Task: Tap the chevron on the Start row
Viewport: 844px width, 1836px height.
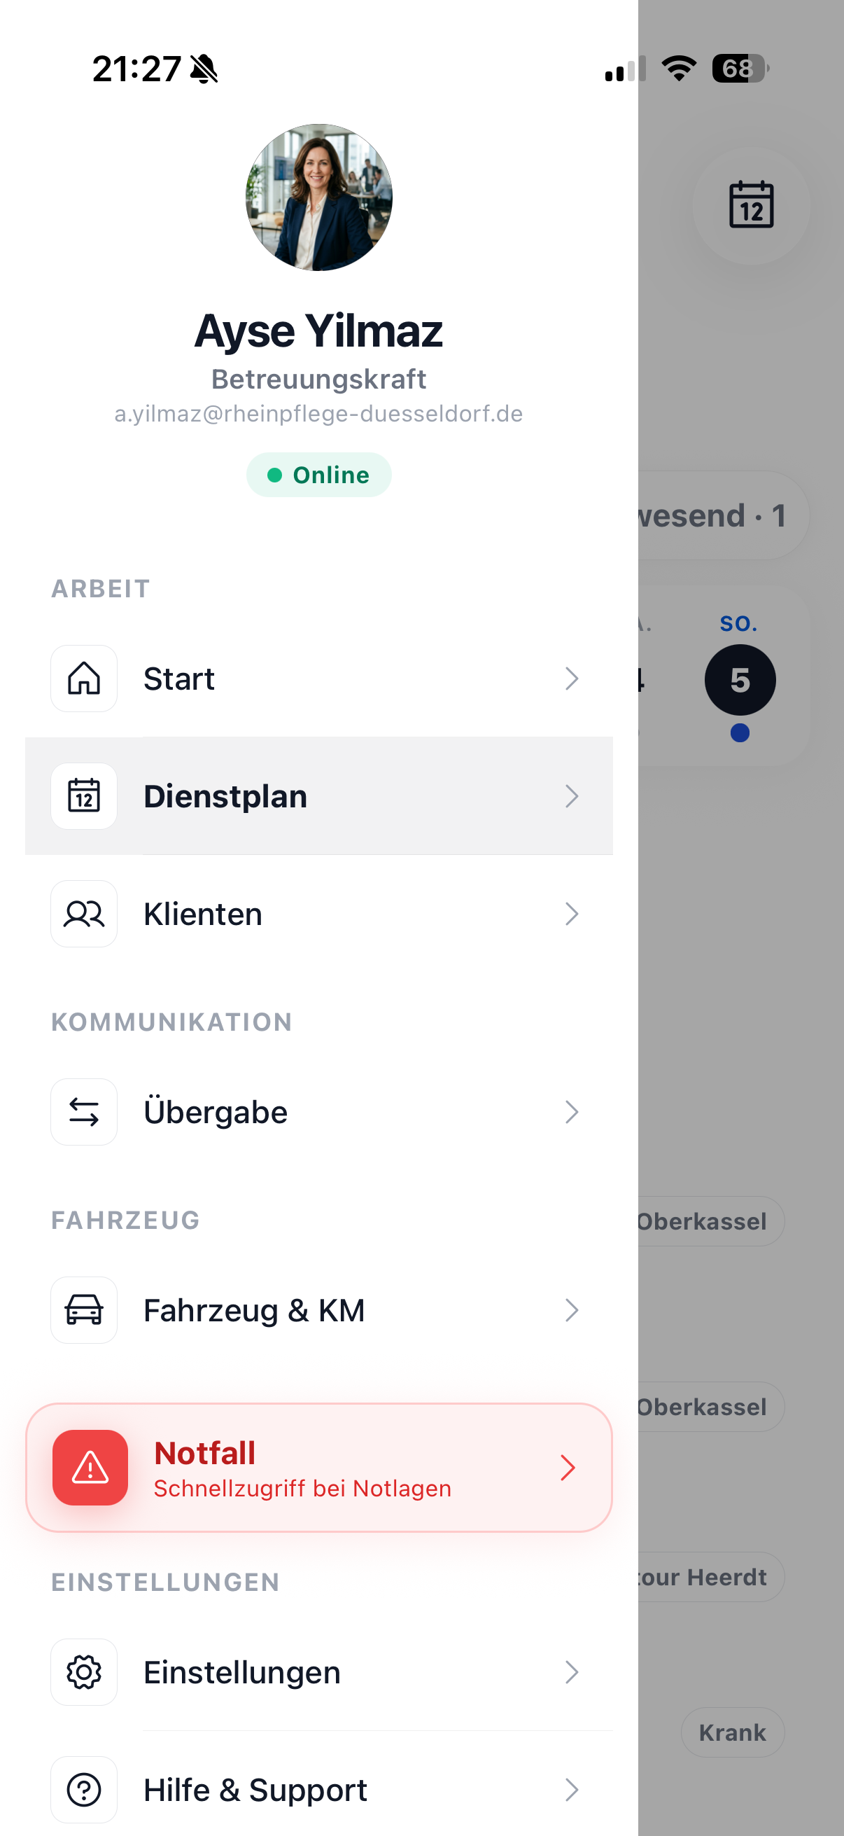Action: (x=571, y=678)
